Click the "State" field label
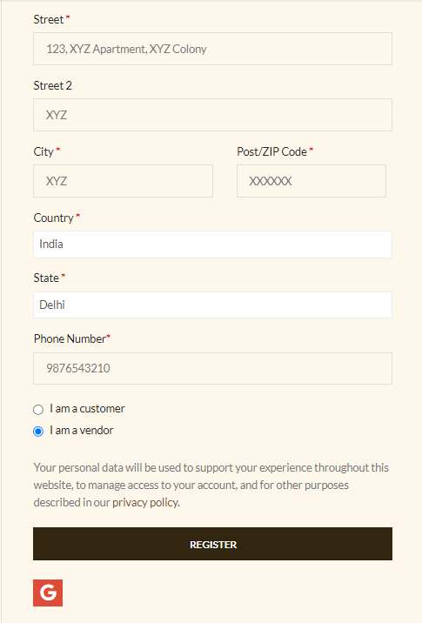 click(x=46, y=278)
